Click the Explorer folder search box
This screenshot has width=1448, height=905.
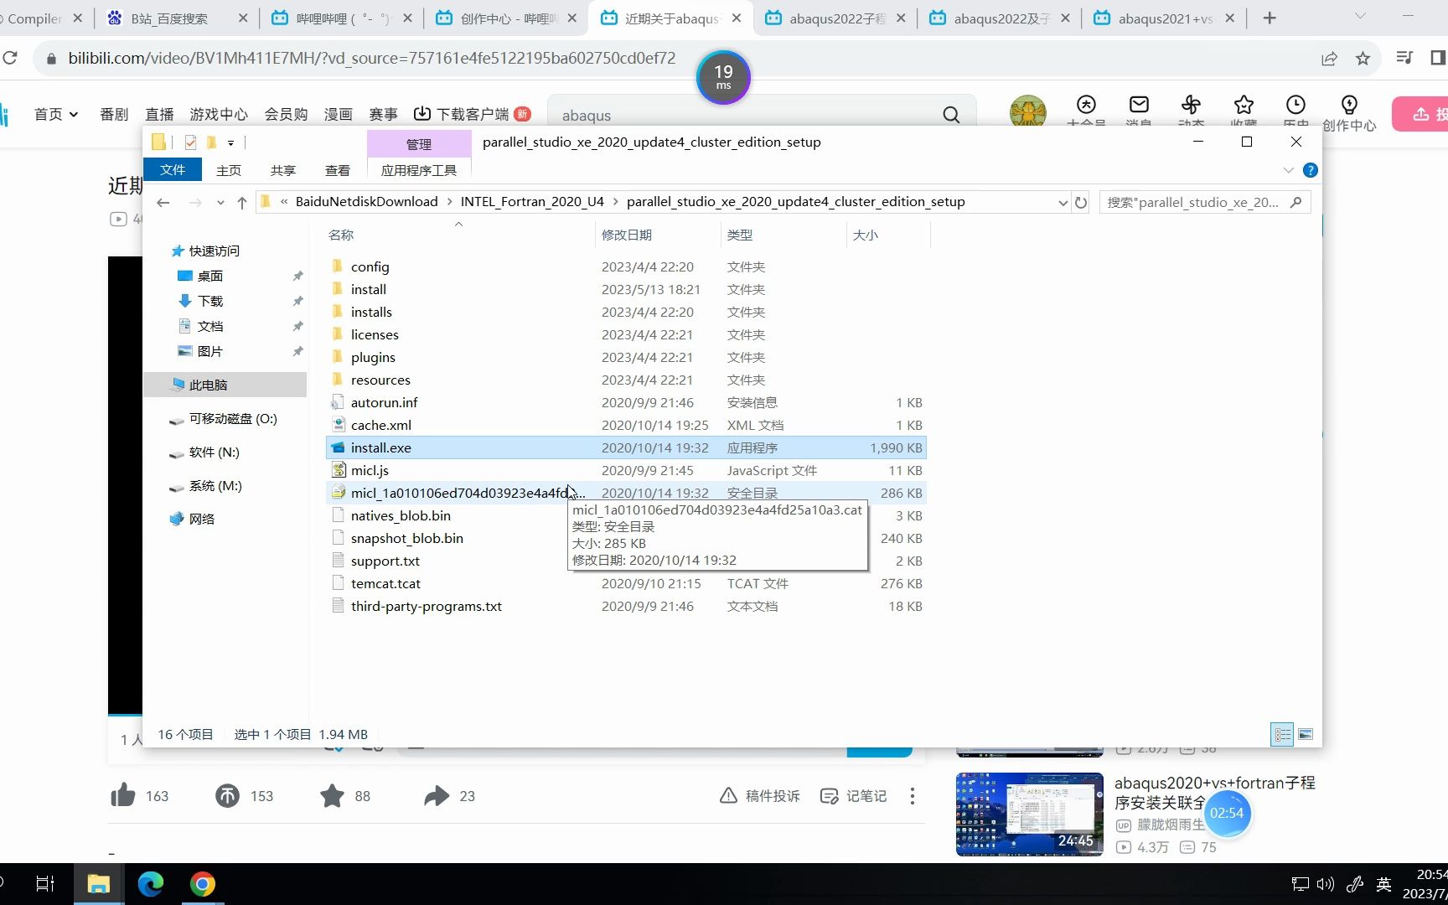click(1204, 202)
